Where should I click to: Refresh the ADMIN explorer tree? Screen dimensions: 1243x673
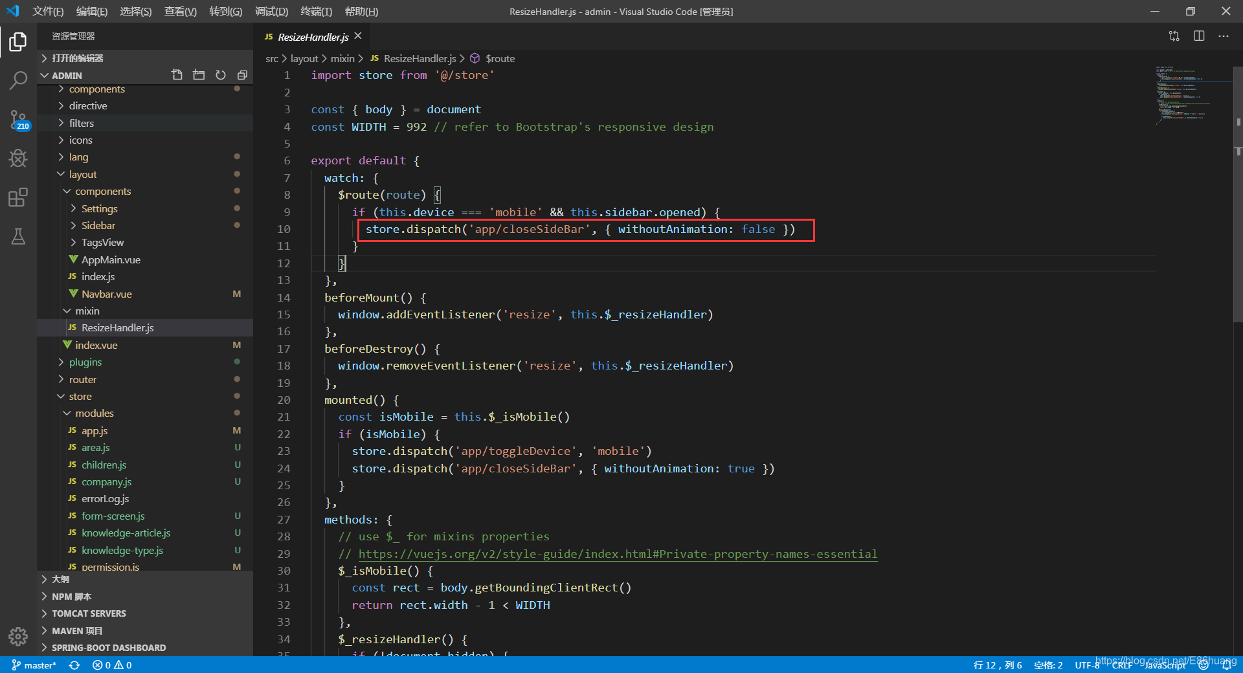coord(221,75)
